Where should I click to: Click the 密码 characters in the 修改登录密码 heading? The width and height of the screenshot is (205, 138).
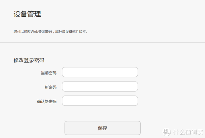click(x=39, y=60)
